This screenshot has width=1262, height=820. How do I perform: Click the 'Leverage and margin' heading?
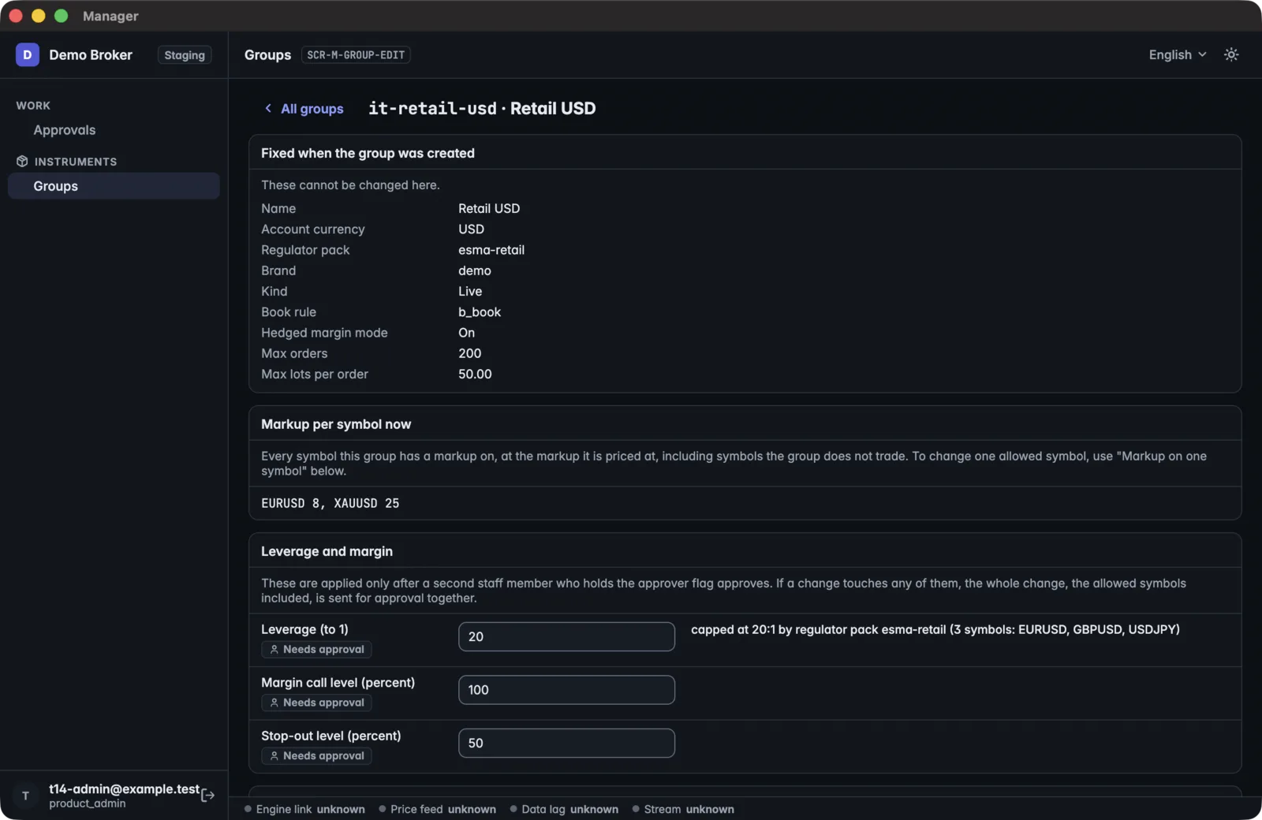327,551
